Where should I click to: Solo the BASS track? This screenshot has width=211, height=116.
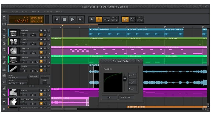[49, 91]
